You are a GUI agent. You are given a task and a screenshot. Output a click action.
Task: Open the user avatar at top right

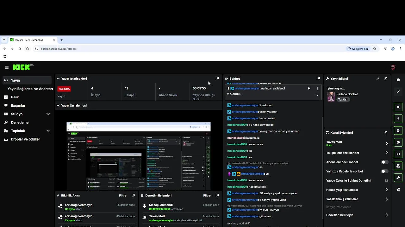[393, 67]
